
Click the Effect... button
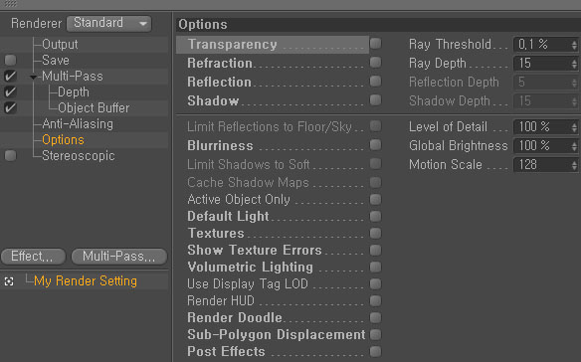pyautogui.click(x=33, y=257)
